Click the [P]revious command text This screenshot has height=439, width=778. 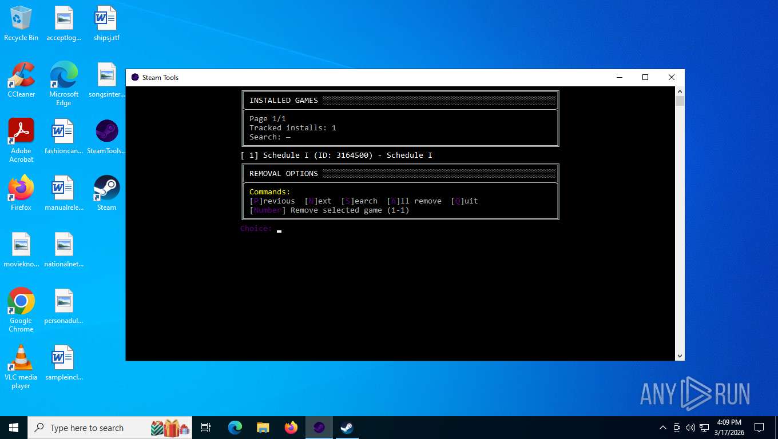point(272,201)
